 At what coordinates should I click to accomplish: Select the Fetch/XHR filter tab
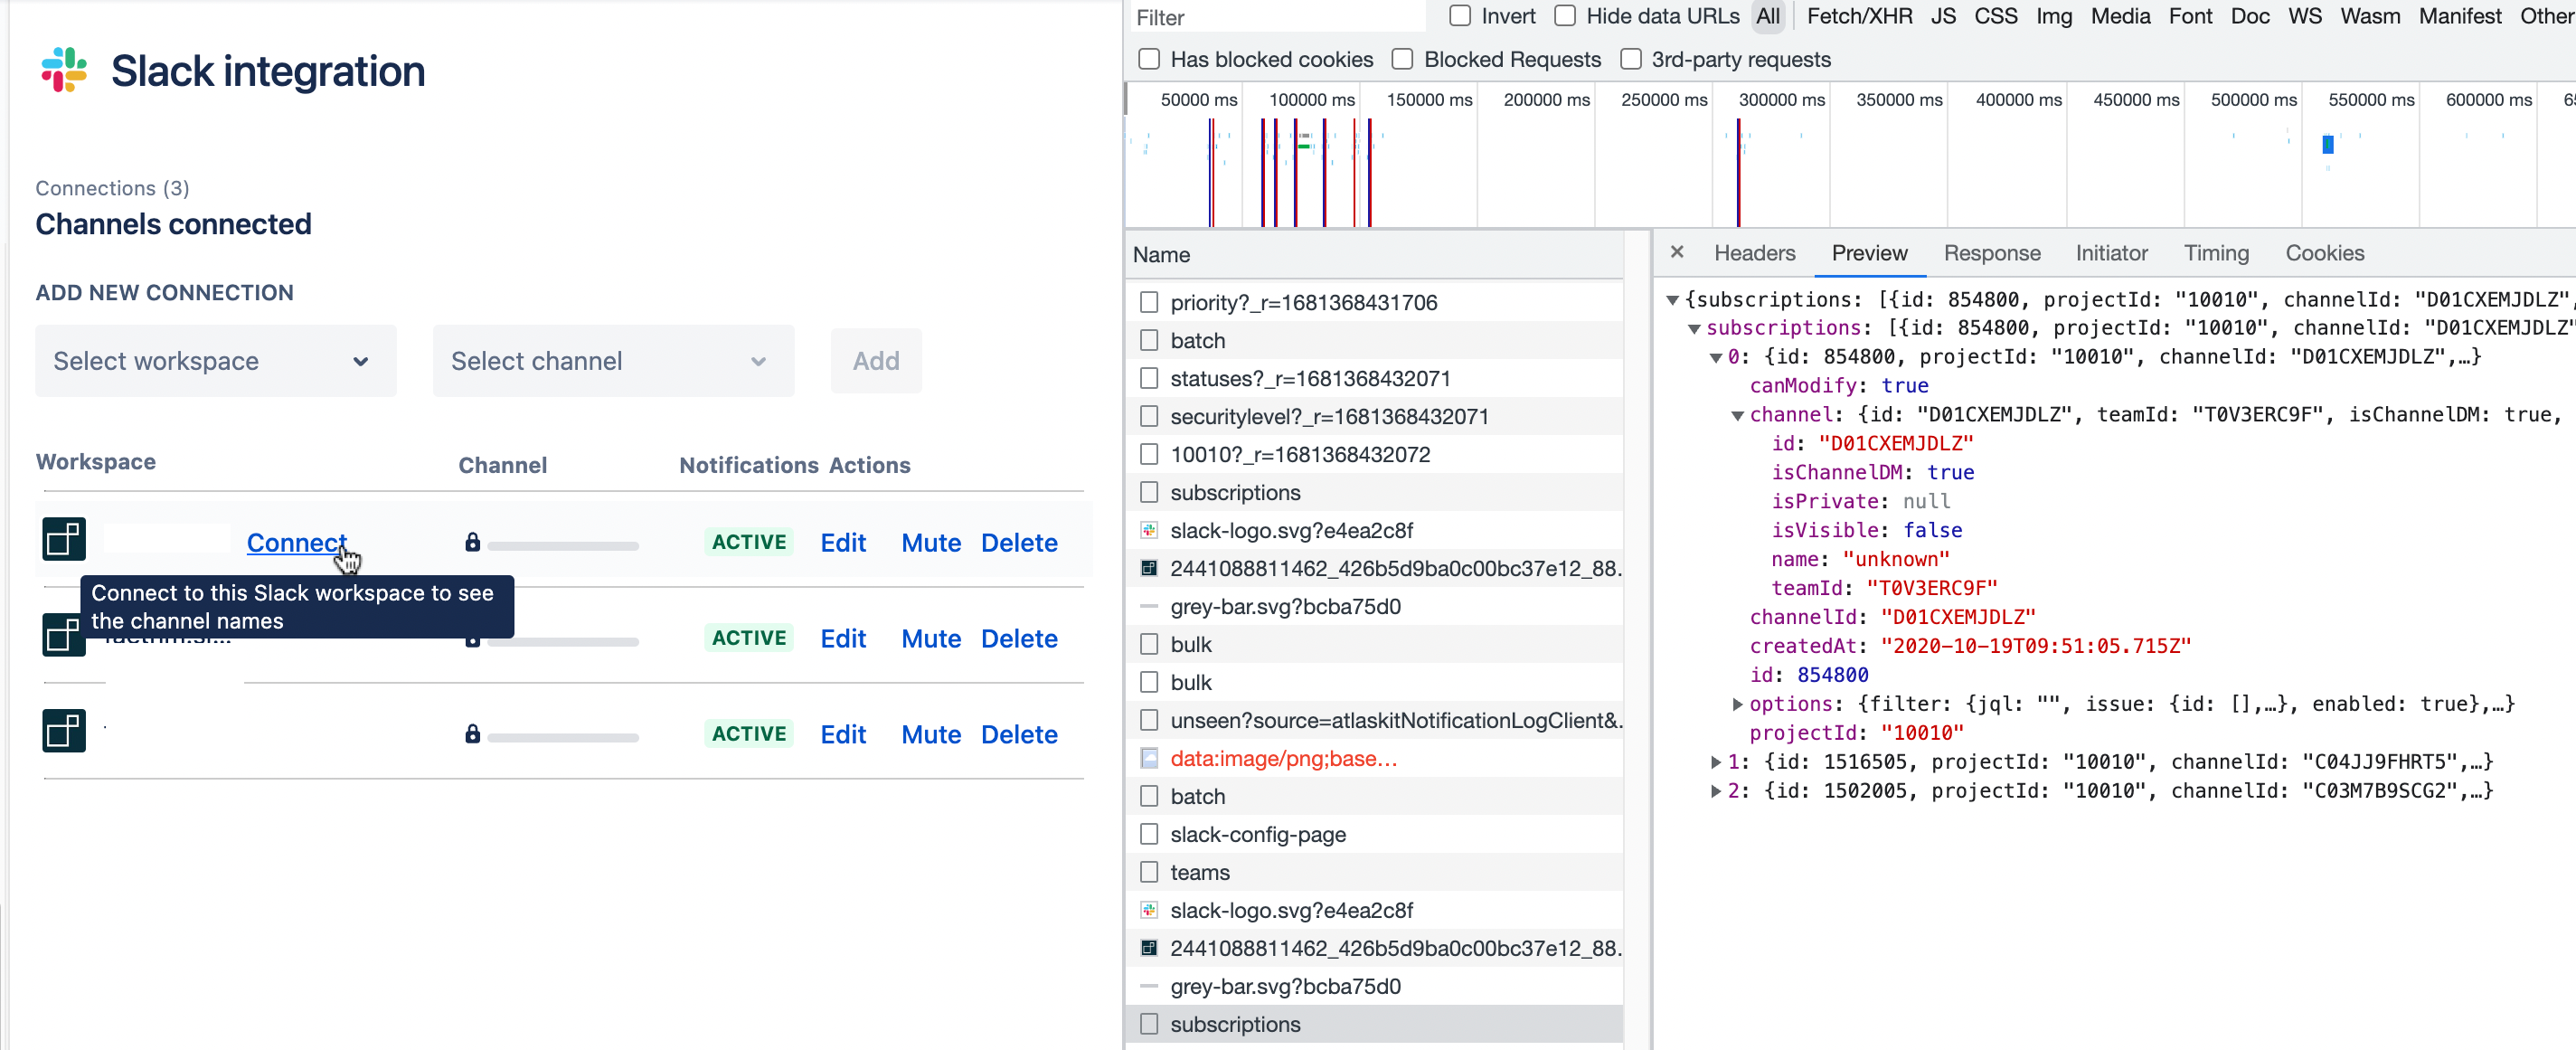(x=1858, y=16)
